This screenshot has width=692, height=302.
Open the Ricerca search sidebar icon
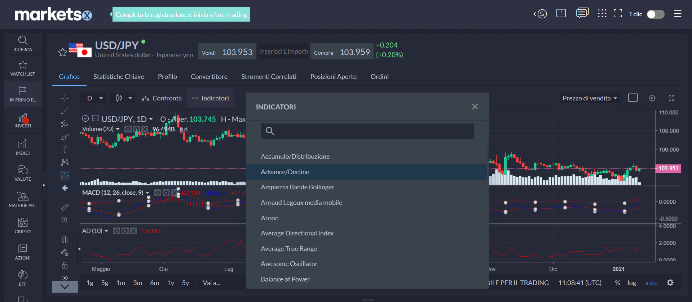tap(23, 44)
